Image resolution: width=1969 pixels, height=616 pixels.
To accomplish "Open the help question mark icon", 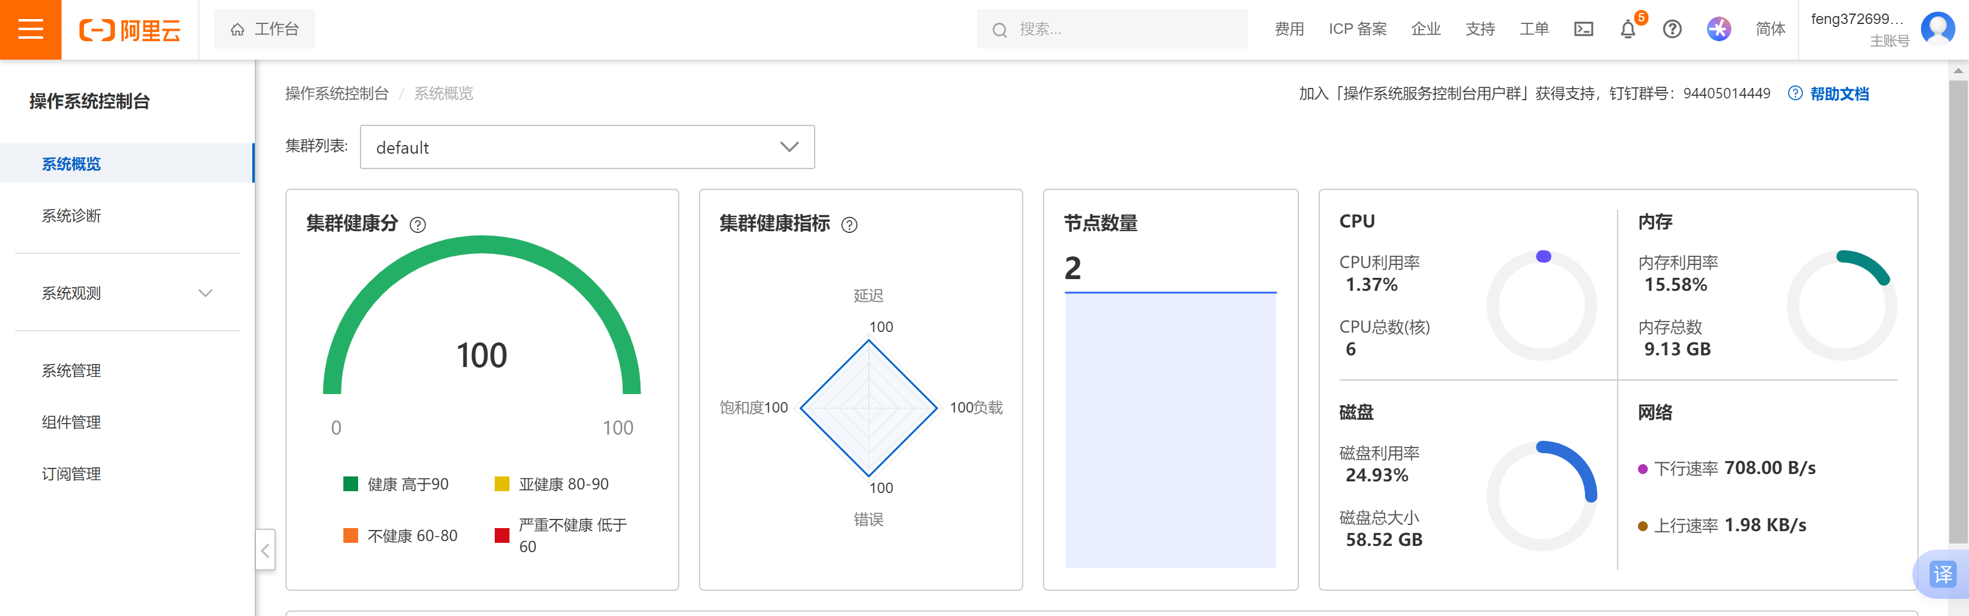I will tap(1672, 29).
